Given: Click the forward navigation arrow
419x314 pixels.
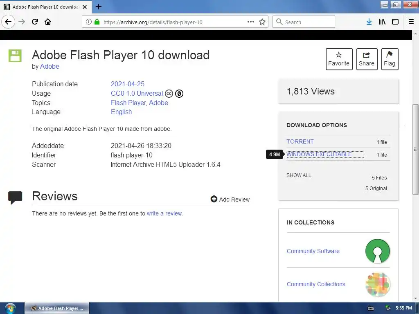Looking at the screenshot, I should [x=22, y=22].
